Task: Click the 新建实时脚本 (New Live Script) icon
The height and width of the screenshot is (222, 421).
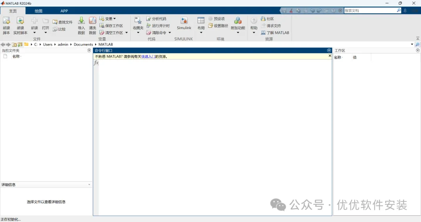Action: 20,21
